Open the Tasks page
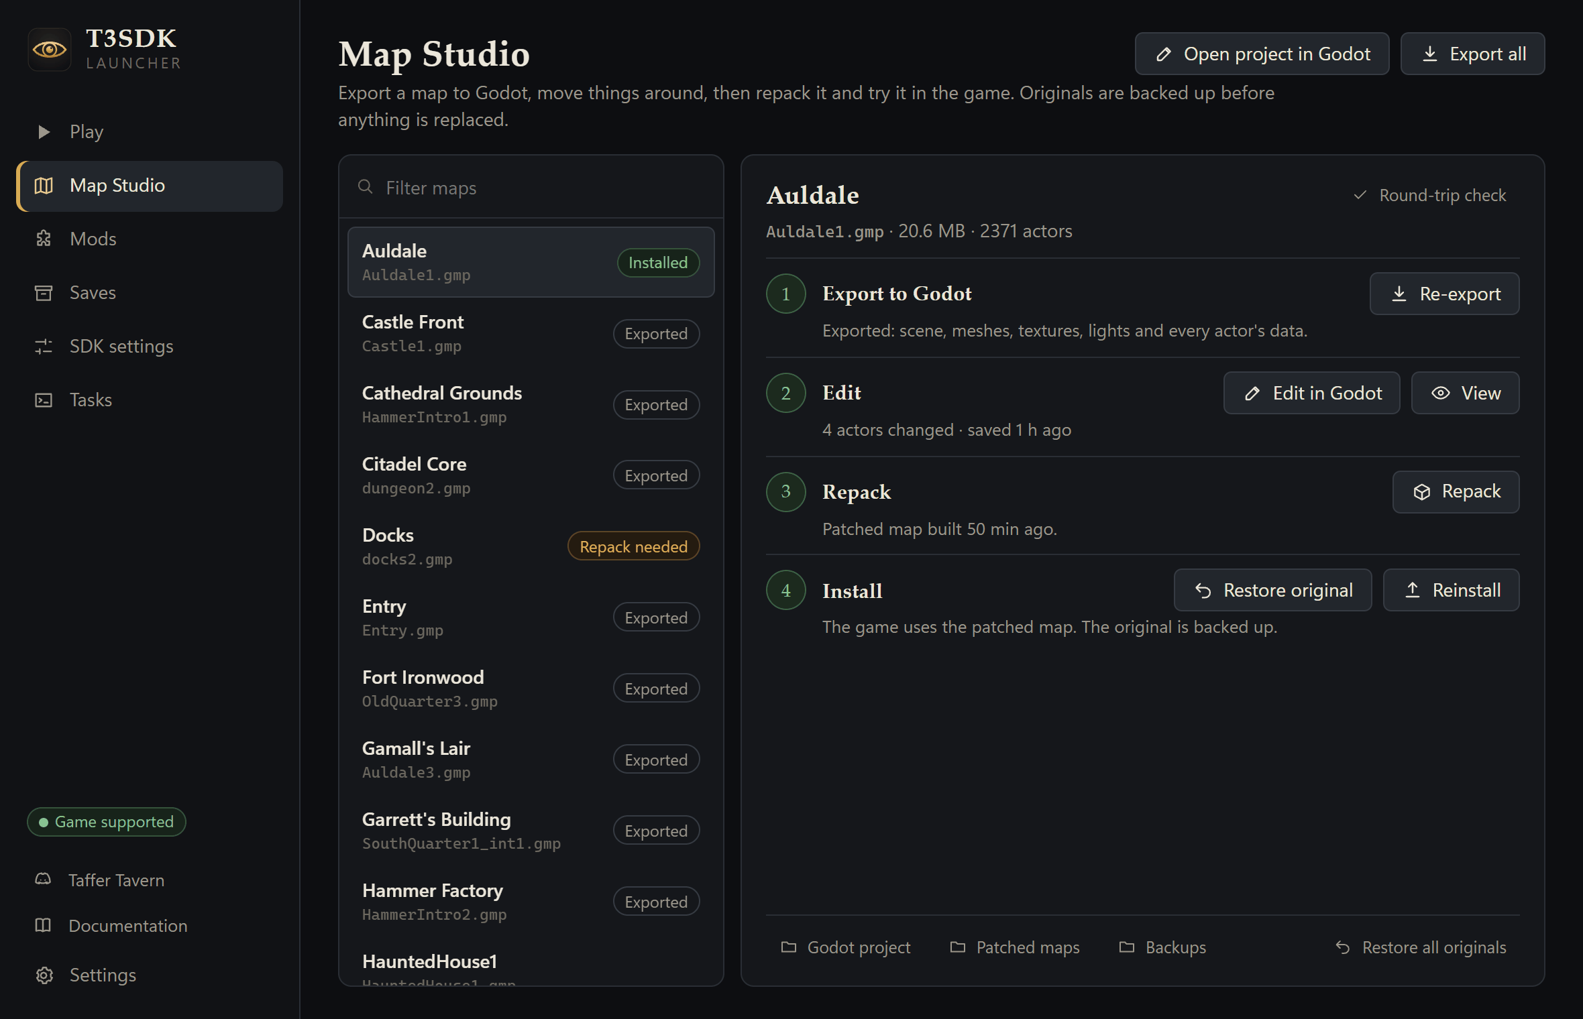The image size is (1583, 1019). [150, 400]
